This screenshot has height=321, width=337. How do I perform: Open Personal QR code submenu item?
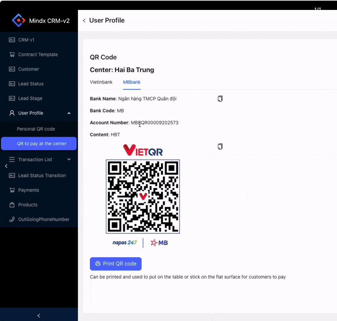(x=36, y=129)
